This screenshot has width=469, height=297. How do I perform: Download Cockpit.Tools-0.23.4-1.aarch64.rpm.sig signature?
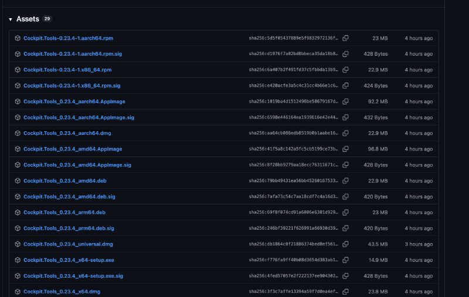pyautogui.click(x=73, y=54)
